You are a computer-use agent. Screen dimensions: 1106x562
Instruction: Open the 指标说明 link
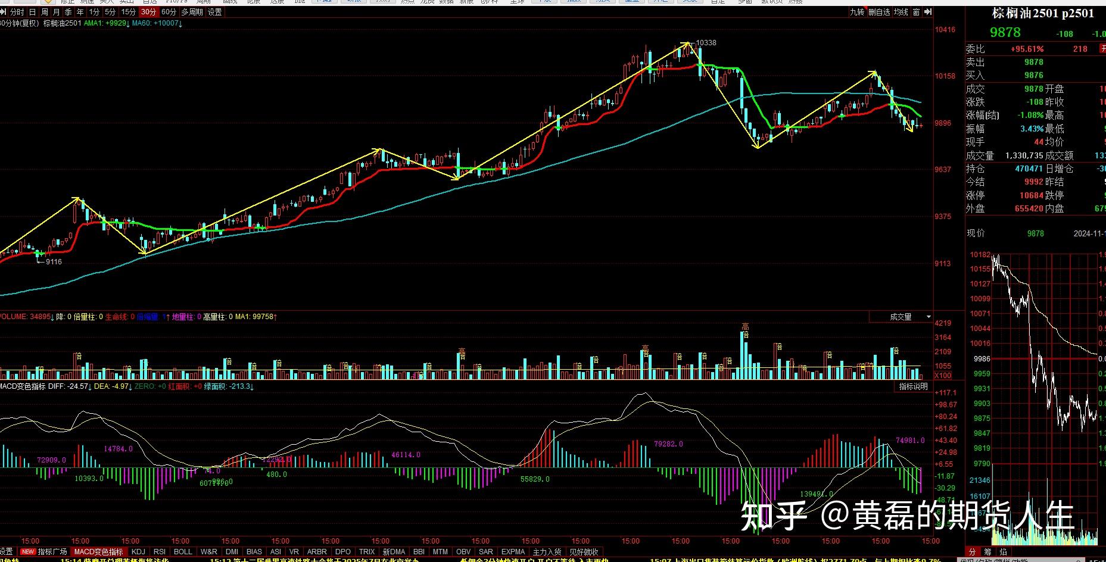tap(912, 386)
